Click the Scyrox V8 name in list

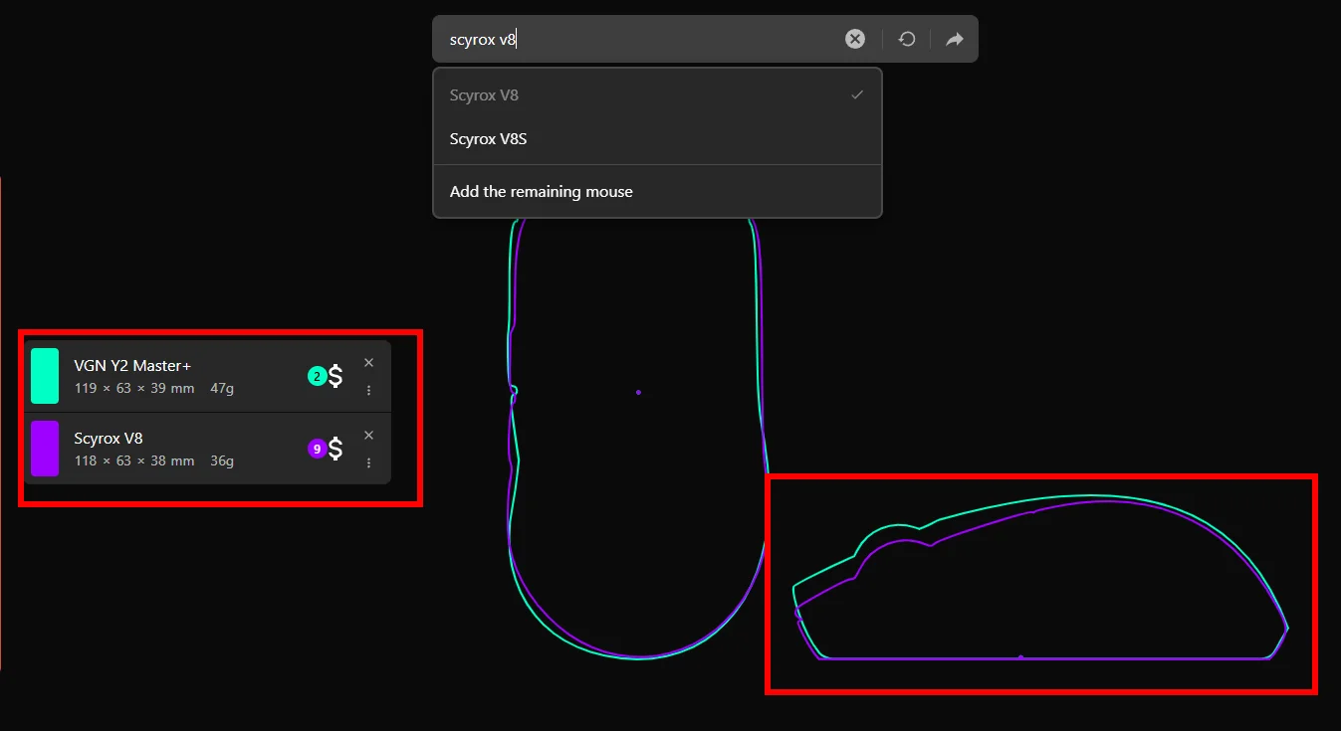coord(109,439)
